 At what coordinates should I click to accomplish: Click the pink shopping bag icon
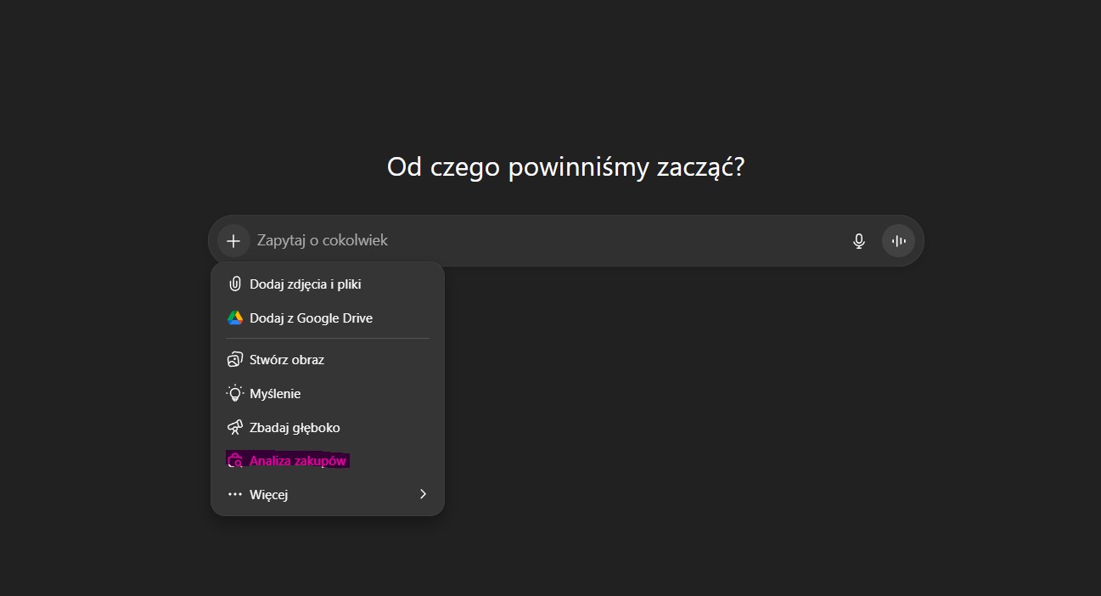point(235,461)
